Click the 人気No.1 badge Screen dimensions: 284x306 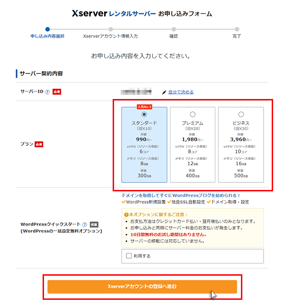(x=144, y=107)
